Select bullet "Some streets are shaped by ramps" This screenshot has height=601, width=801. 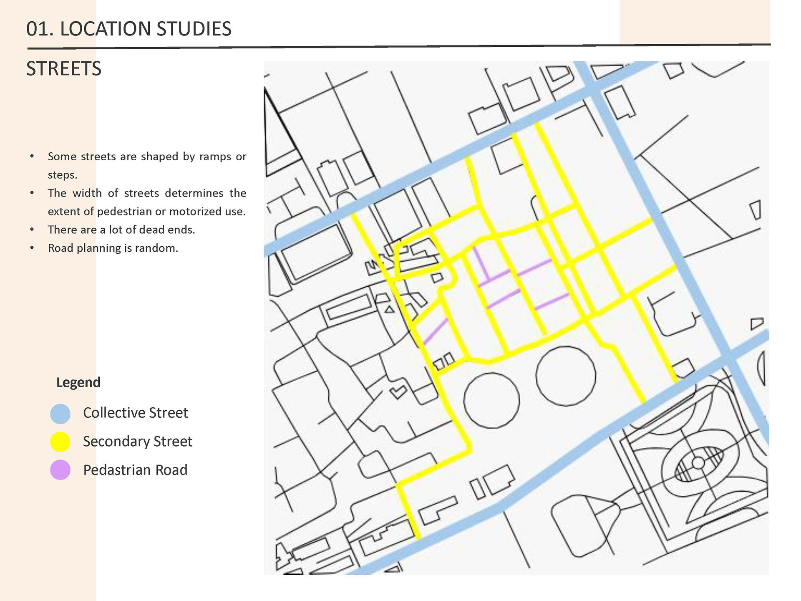[147, 165]
